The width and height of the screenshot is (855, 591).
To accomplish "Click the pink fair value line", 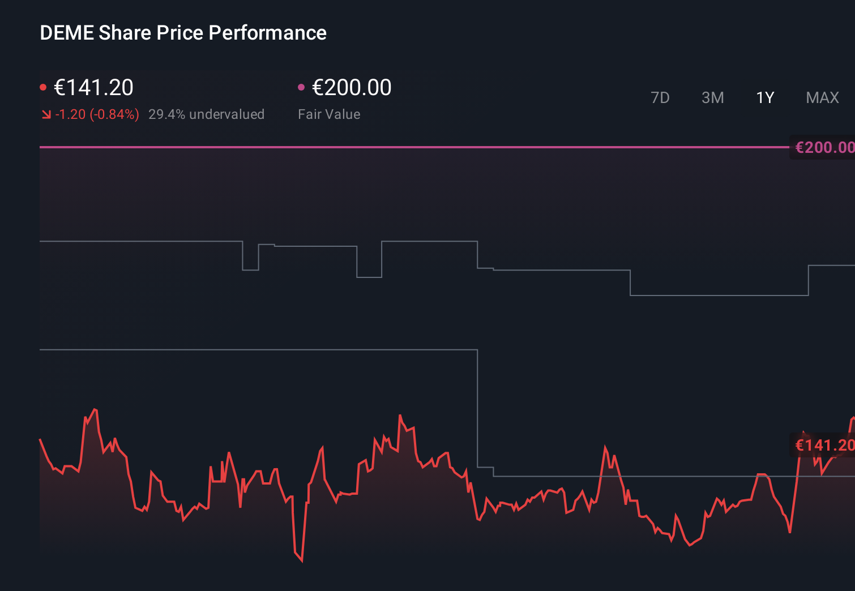I will click(x=396, y=148).
